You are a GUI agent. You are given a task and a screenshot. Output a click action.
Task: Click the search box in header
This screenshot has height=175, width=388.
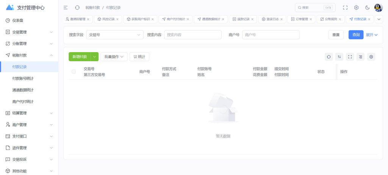coord(315,8)
